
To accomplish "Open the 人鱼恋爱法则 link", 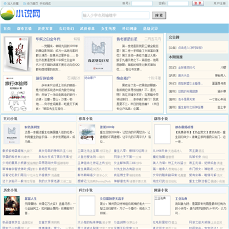I will 87,157.
